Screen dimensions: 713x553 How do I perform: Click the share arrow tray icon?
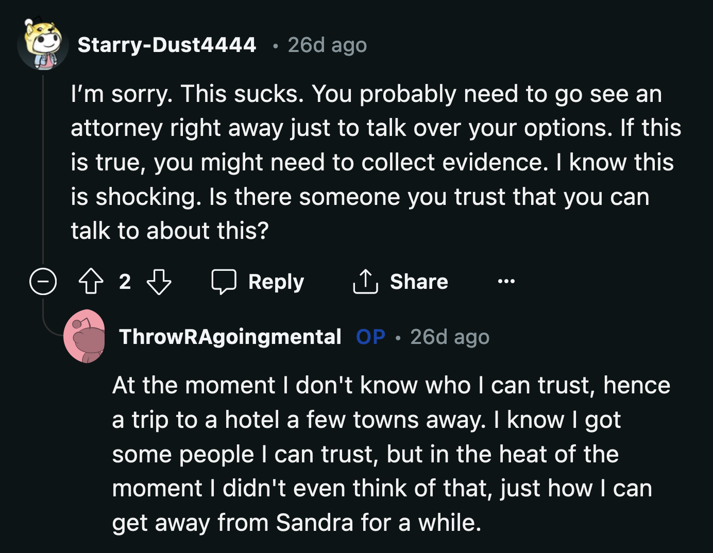point(365,282)
